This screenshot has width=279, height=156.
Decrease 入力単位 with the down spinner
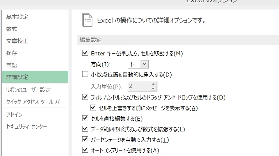click(x=153, y=89)
